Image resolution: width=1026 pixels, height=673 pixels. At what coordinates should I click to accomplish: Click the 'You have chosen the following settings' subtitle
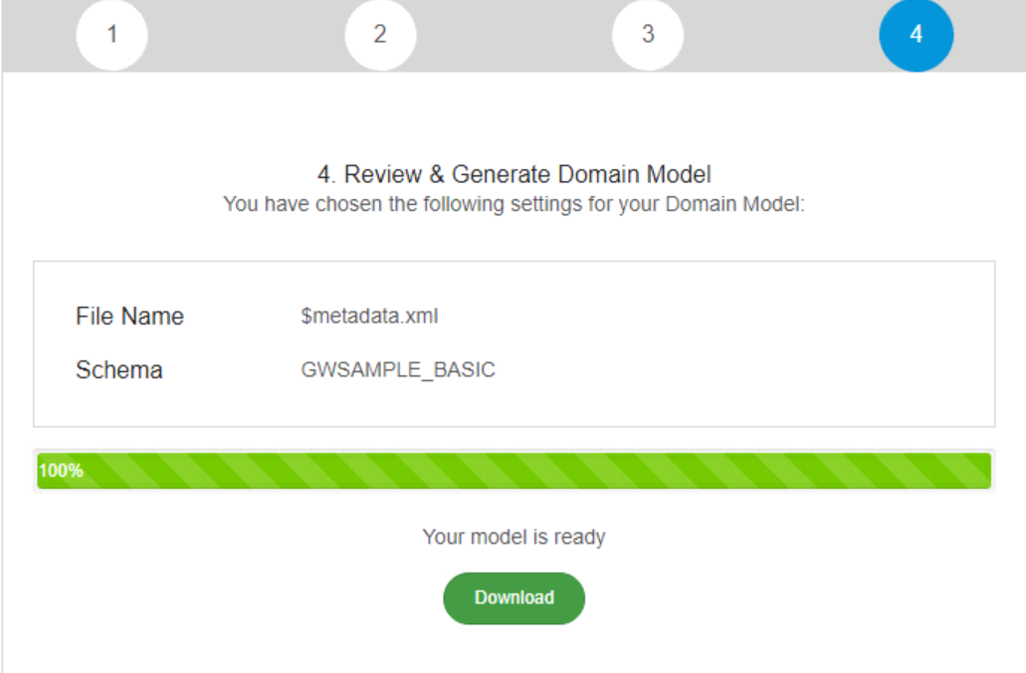point(513,204)
